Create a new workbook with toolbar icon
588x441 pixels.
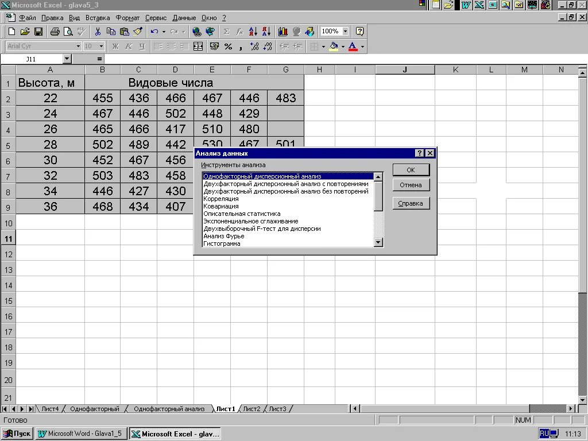point(11,32)
